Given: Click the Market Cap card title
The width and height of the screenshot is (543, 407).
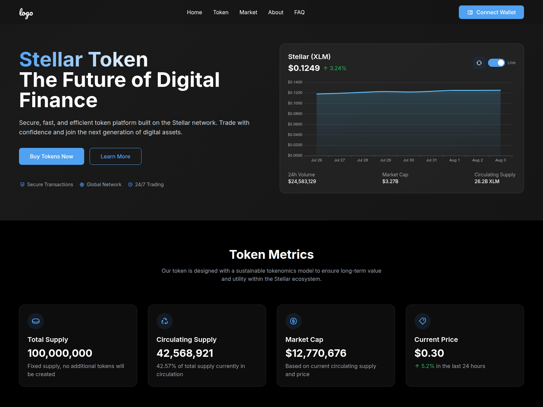Looking at the screenshot, I should (304, 340).
